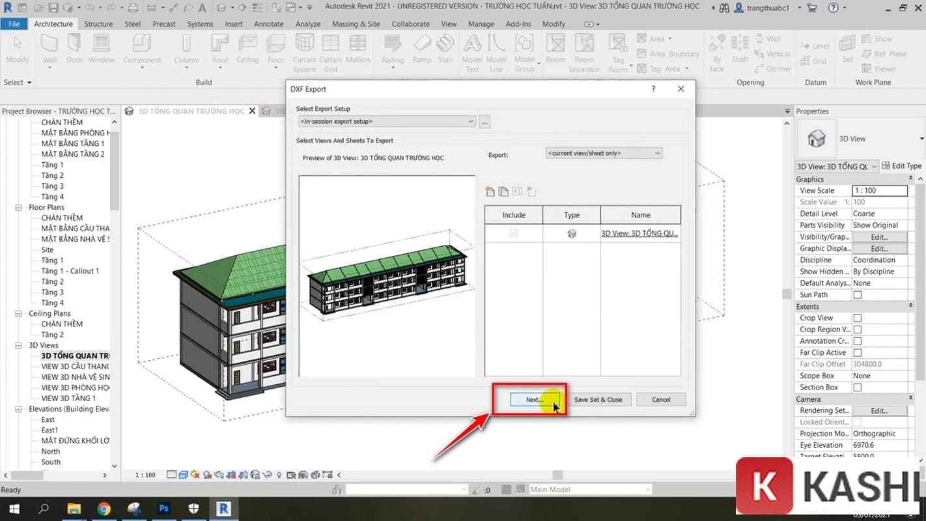Open the Select panel dropdown
Viewport: 926px width, 521px height.
pyautogui.click(x=18, y=83)
